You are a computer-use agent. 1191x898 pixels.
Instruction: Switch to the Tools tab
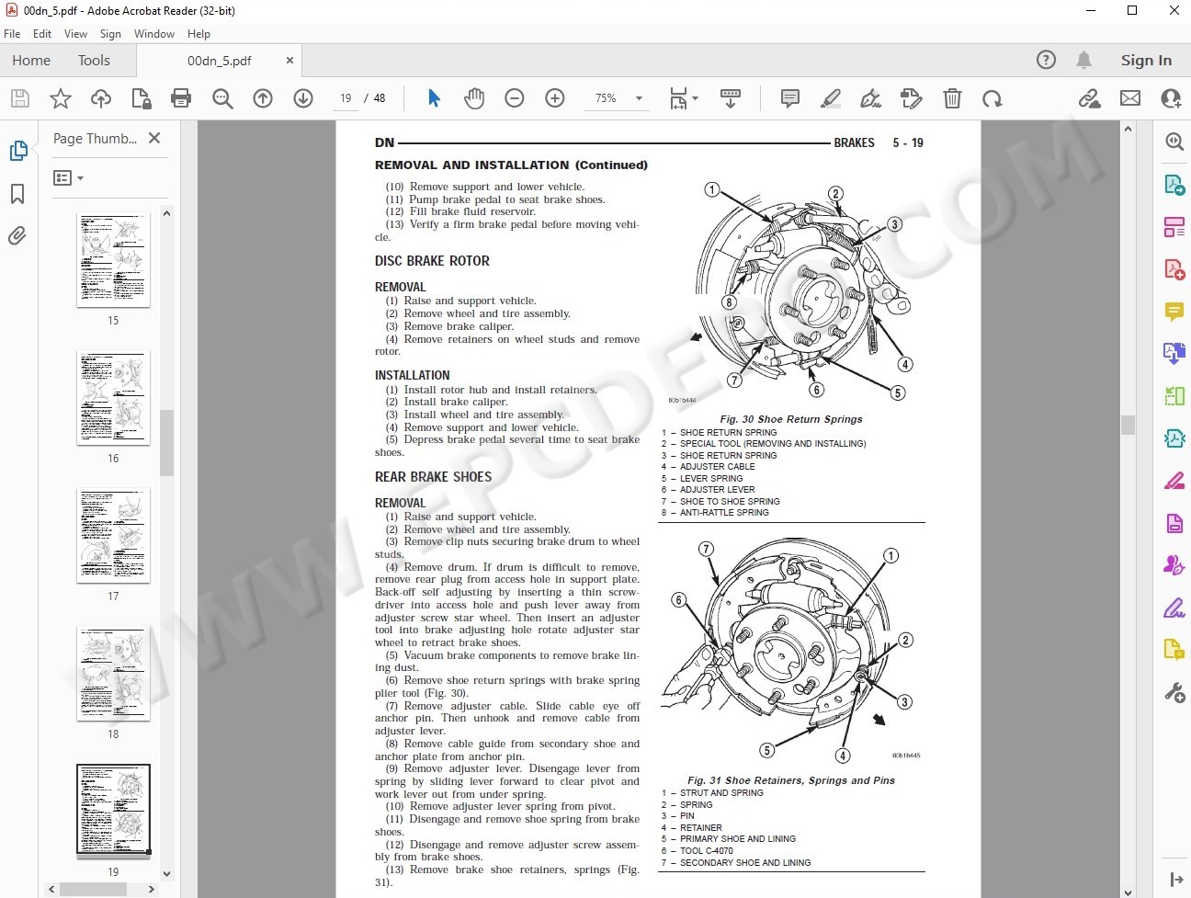pyautogui.click(x=94, y=61)
